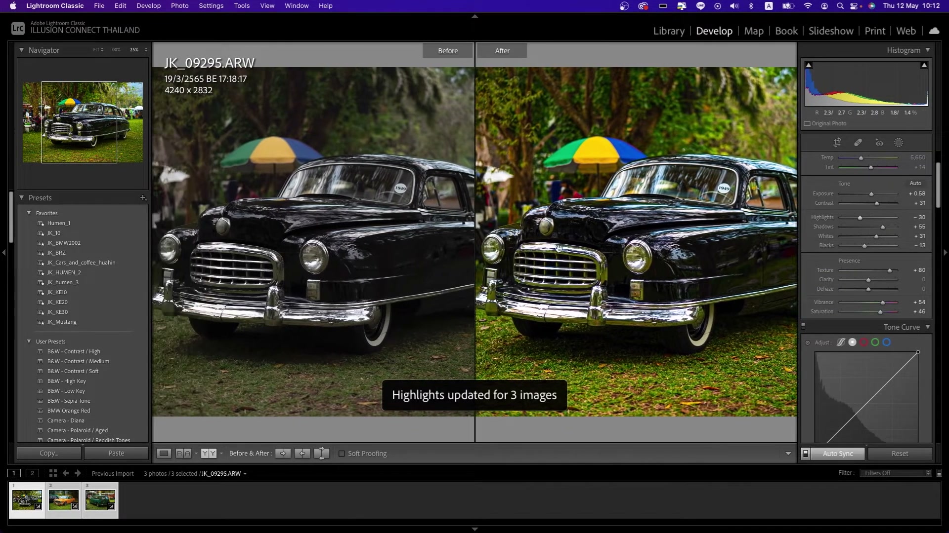Toggle the filter lock switch

[939, 473]
